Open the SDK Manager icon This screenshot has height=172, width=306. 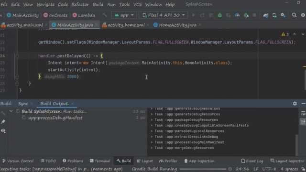(x=283, y=15)
